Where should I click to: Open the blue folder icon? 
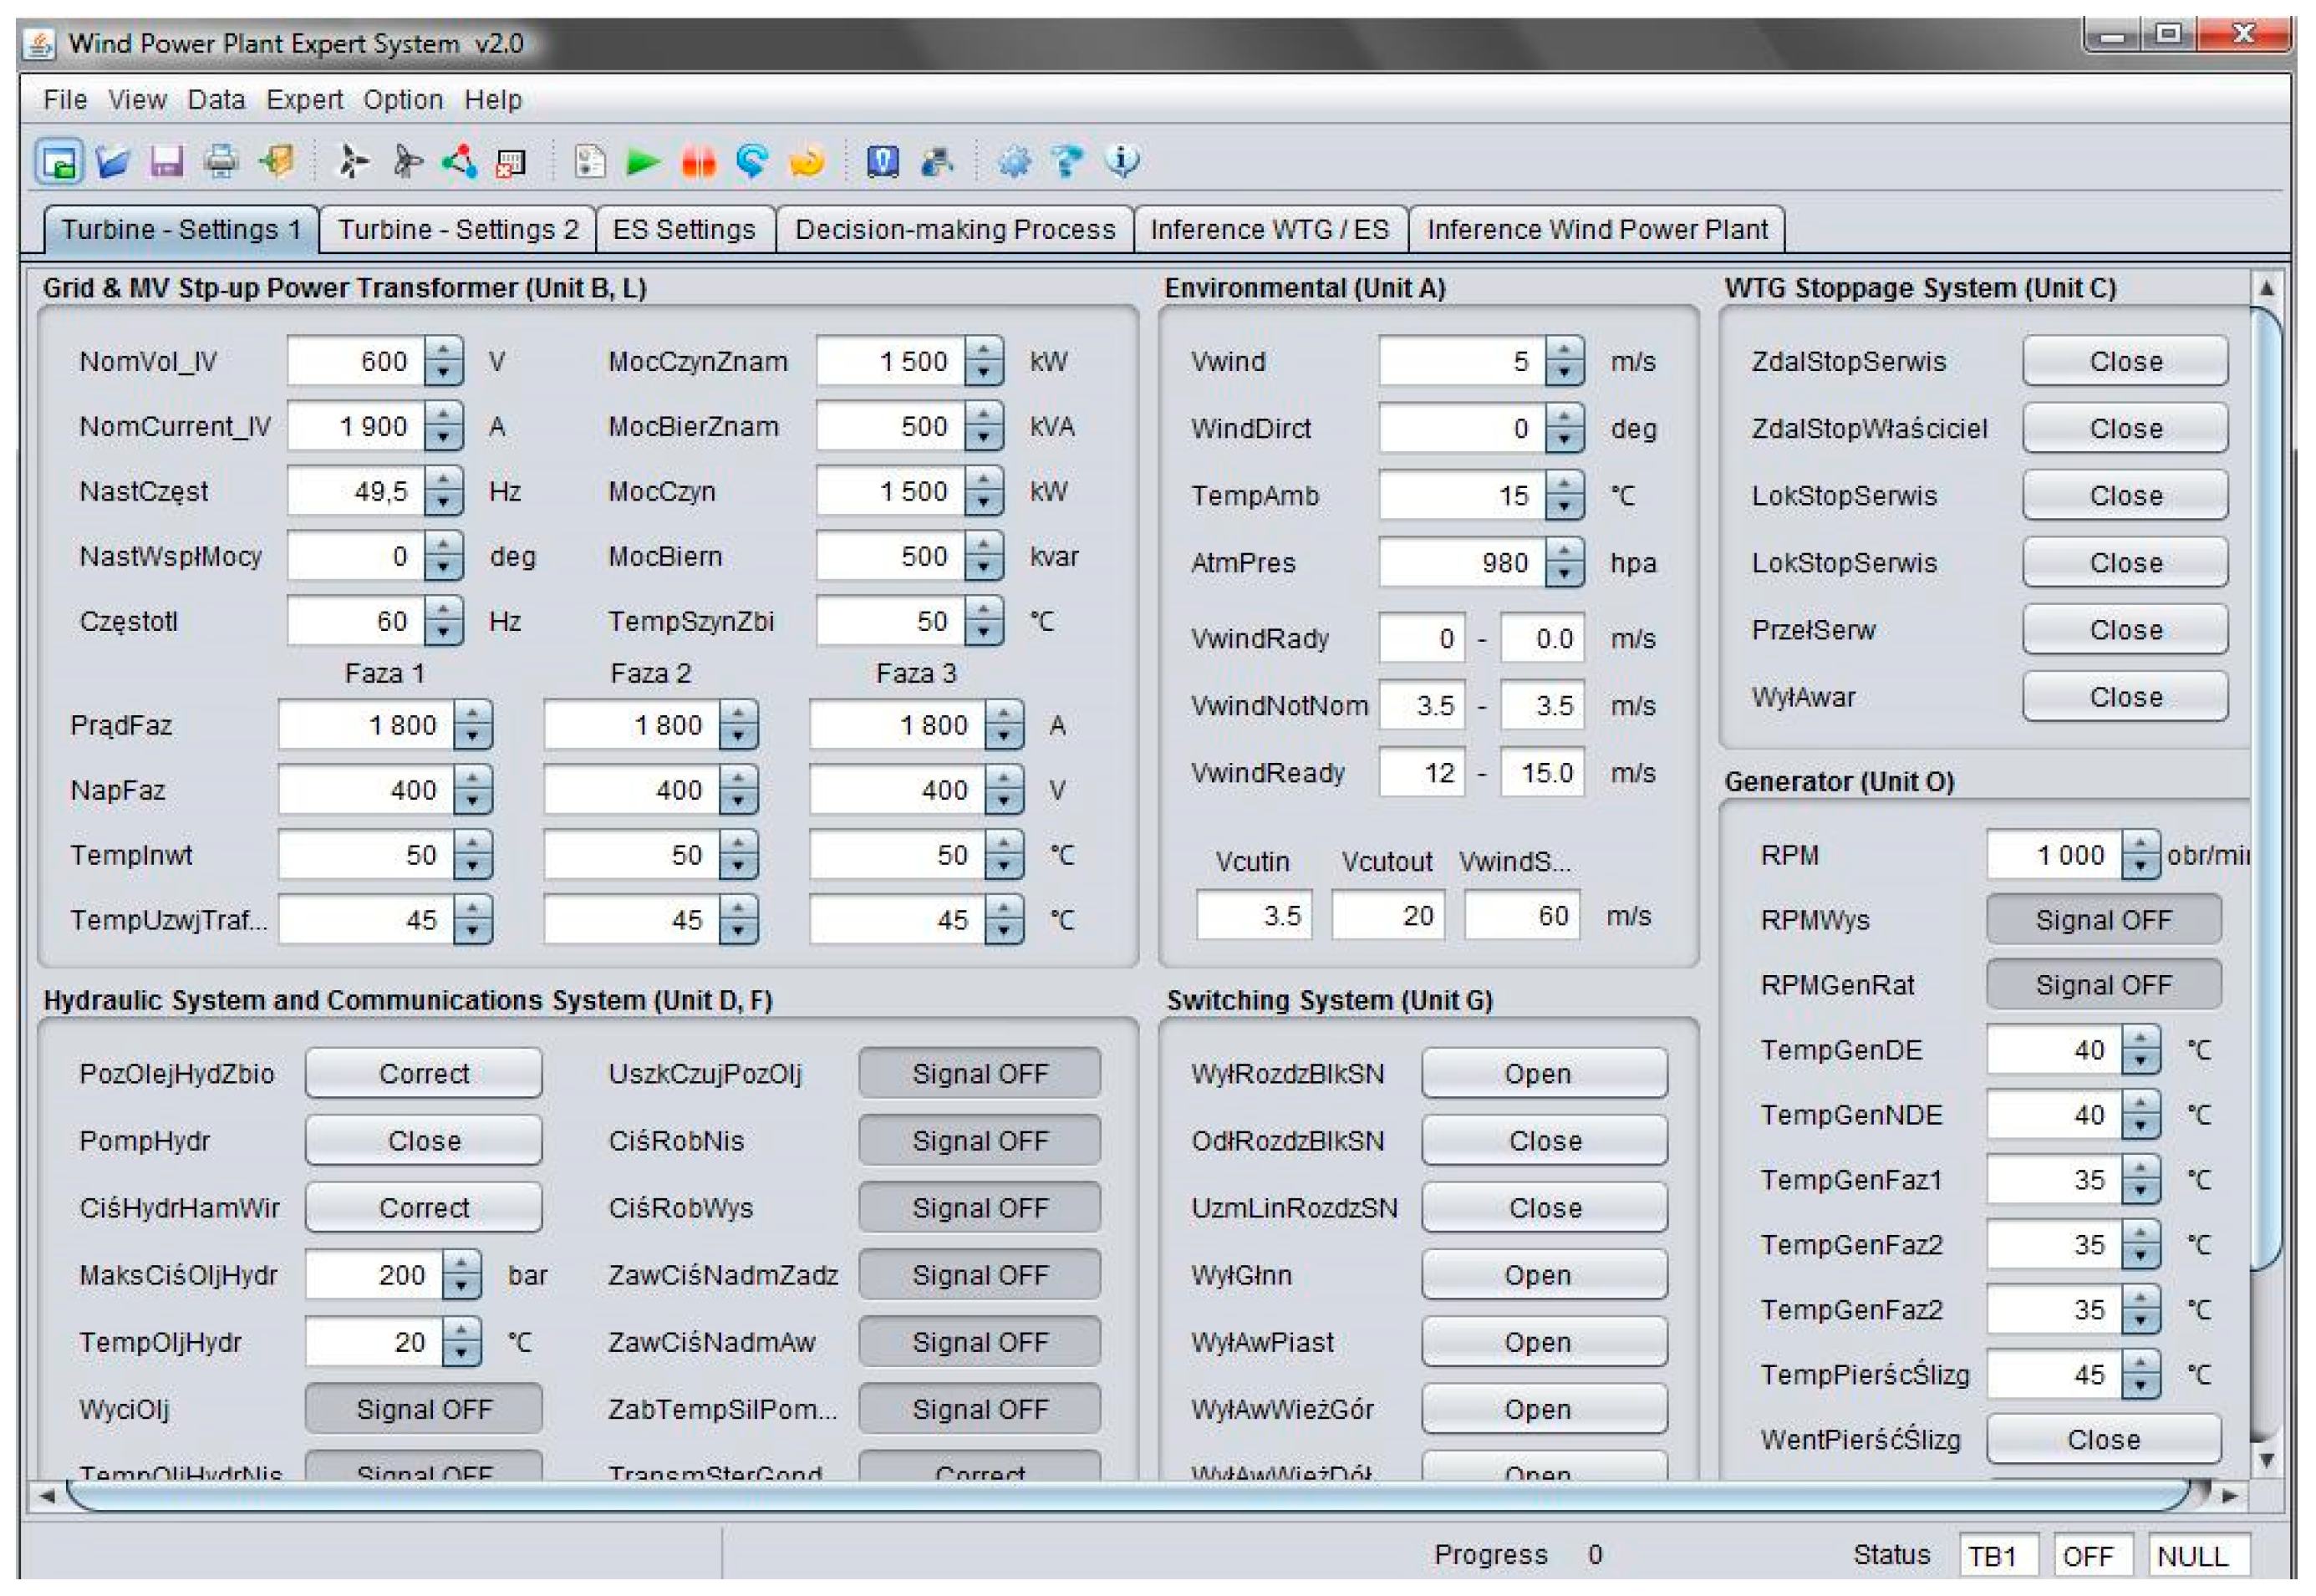[112, 161]
